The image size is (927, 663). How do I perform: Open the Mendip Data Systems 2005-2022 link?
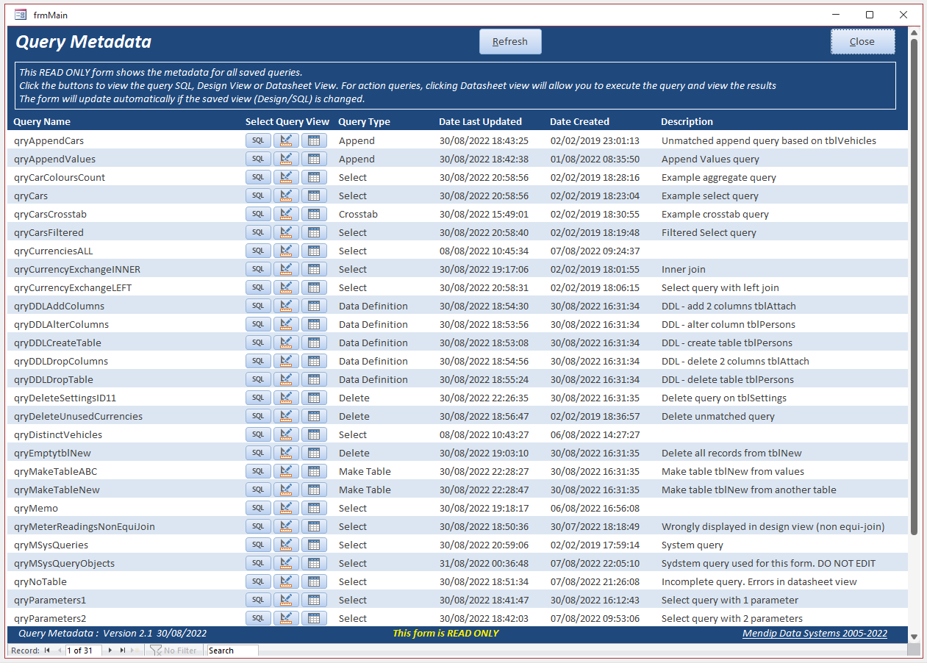coord(815,634)
